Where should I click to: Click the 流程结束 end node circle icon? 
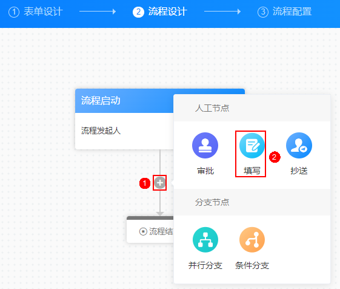pos(143,231)
